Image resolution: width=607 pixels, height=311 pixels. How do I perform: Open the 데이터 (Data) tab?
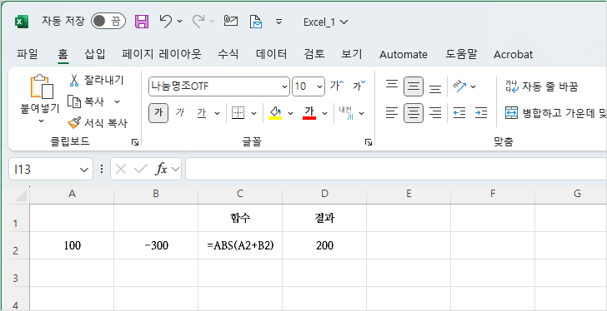coord(271,54)
